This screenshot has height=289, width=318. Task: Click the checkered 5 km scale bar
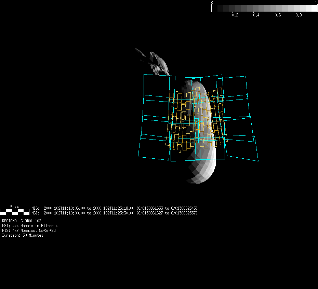coord(14,212)
